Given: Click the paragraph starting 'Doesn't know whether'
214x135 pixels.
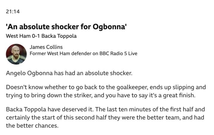Looking at the screenshot, I should pyautogui.click(x=106, y=91).
